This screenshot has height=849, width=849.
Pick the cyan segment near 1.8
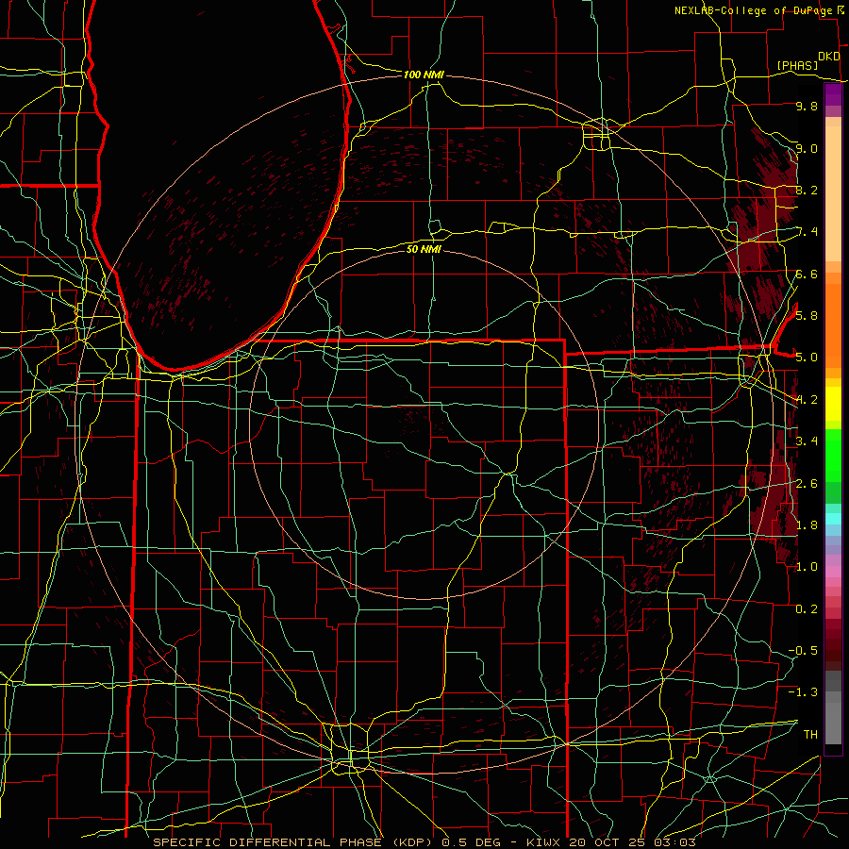[833, 519]
